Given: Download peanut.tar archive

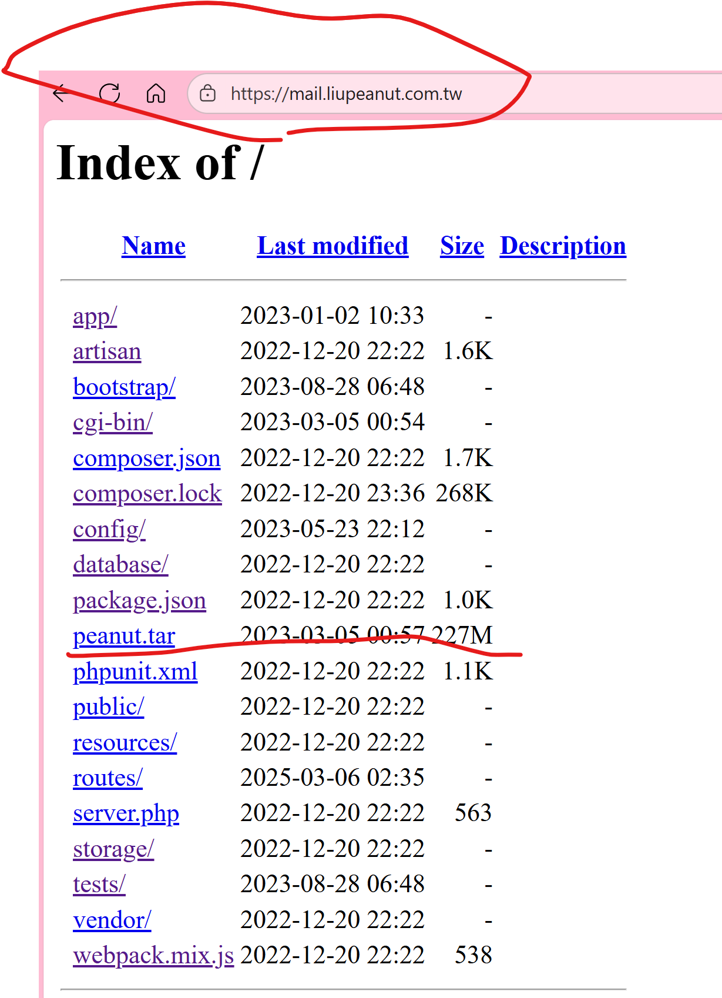Looking at the screenshot, I should point(124,635).
